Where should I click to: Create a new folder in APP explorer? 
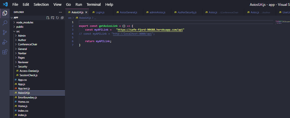(53, 18)
